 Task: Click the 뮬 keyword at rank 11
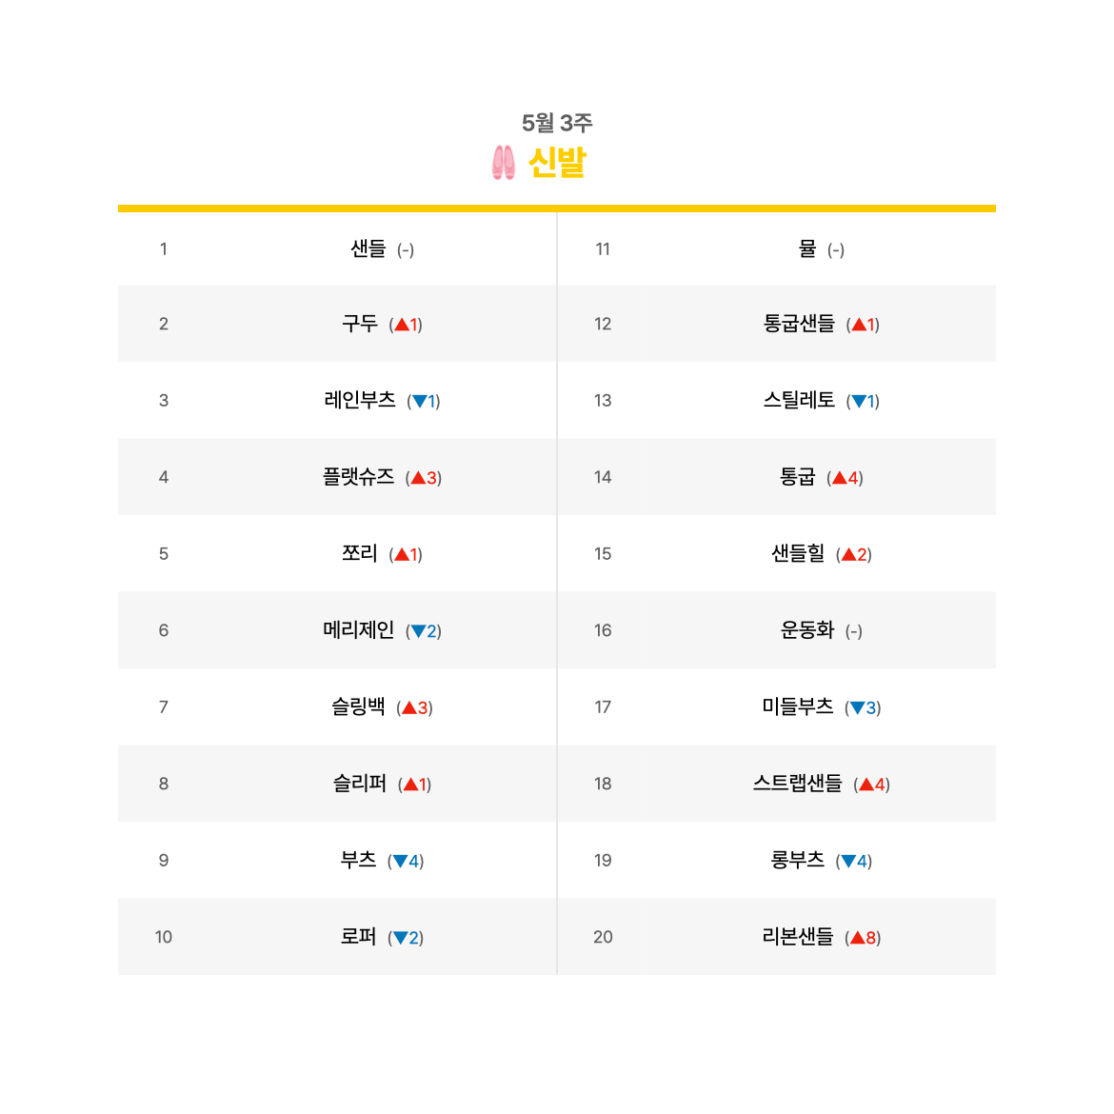coord(807,249)
